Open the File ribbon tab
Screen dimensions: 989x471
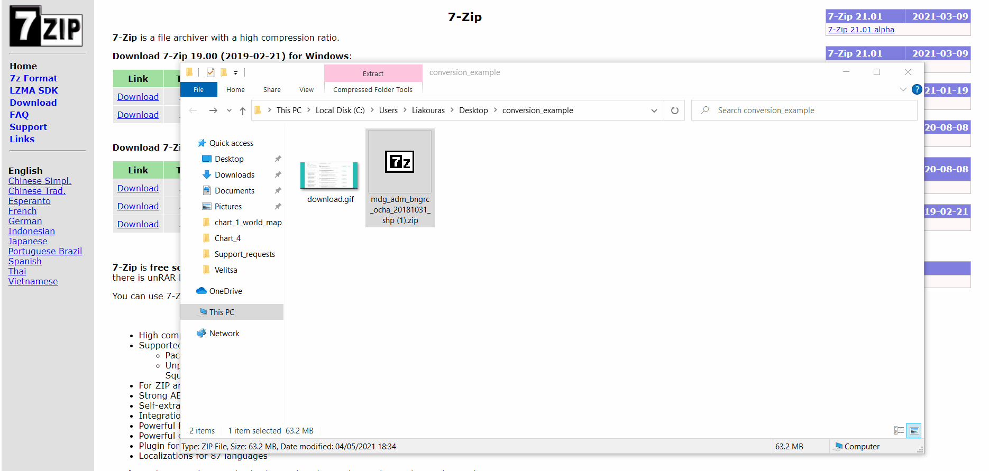(x=198, y=90)
